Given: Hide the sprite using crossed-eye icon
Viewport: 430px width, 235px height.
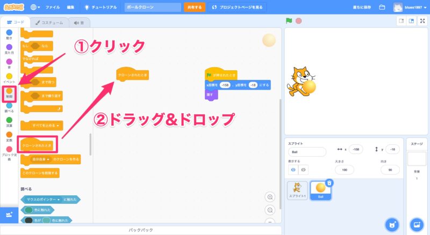Looking at the screenshot, I should click(304, 170).
